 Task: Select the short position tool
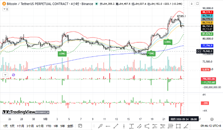pos(163,126)
